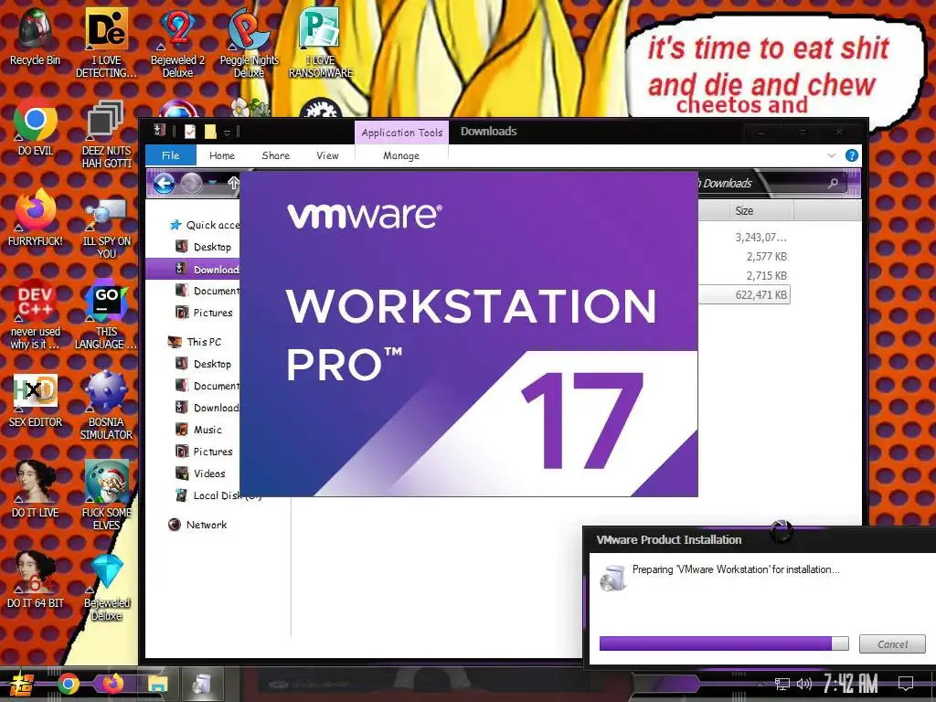Click the Properties icon in Explorer title bar
This screenshot has width=936, height=702.
coord(190,132)
